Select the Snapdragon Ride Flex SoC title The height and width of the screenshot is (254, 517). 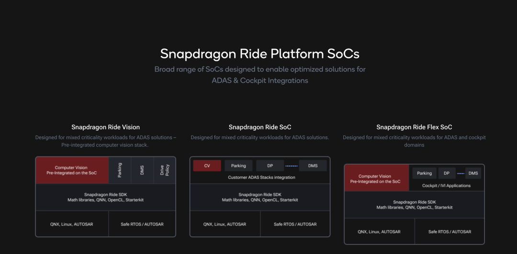(414, 127)
